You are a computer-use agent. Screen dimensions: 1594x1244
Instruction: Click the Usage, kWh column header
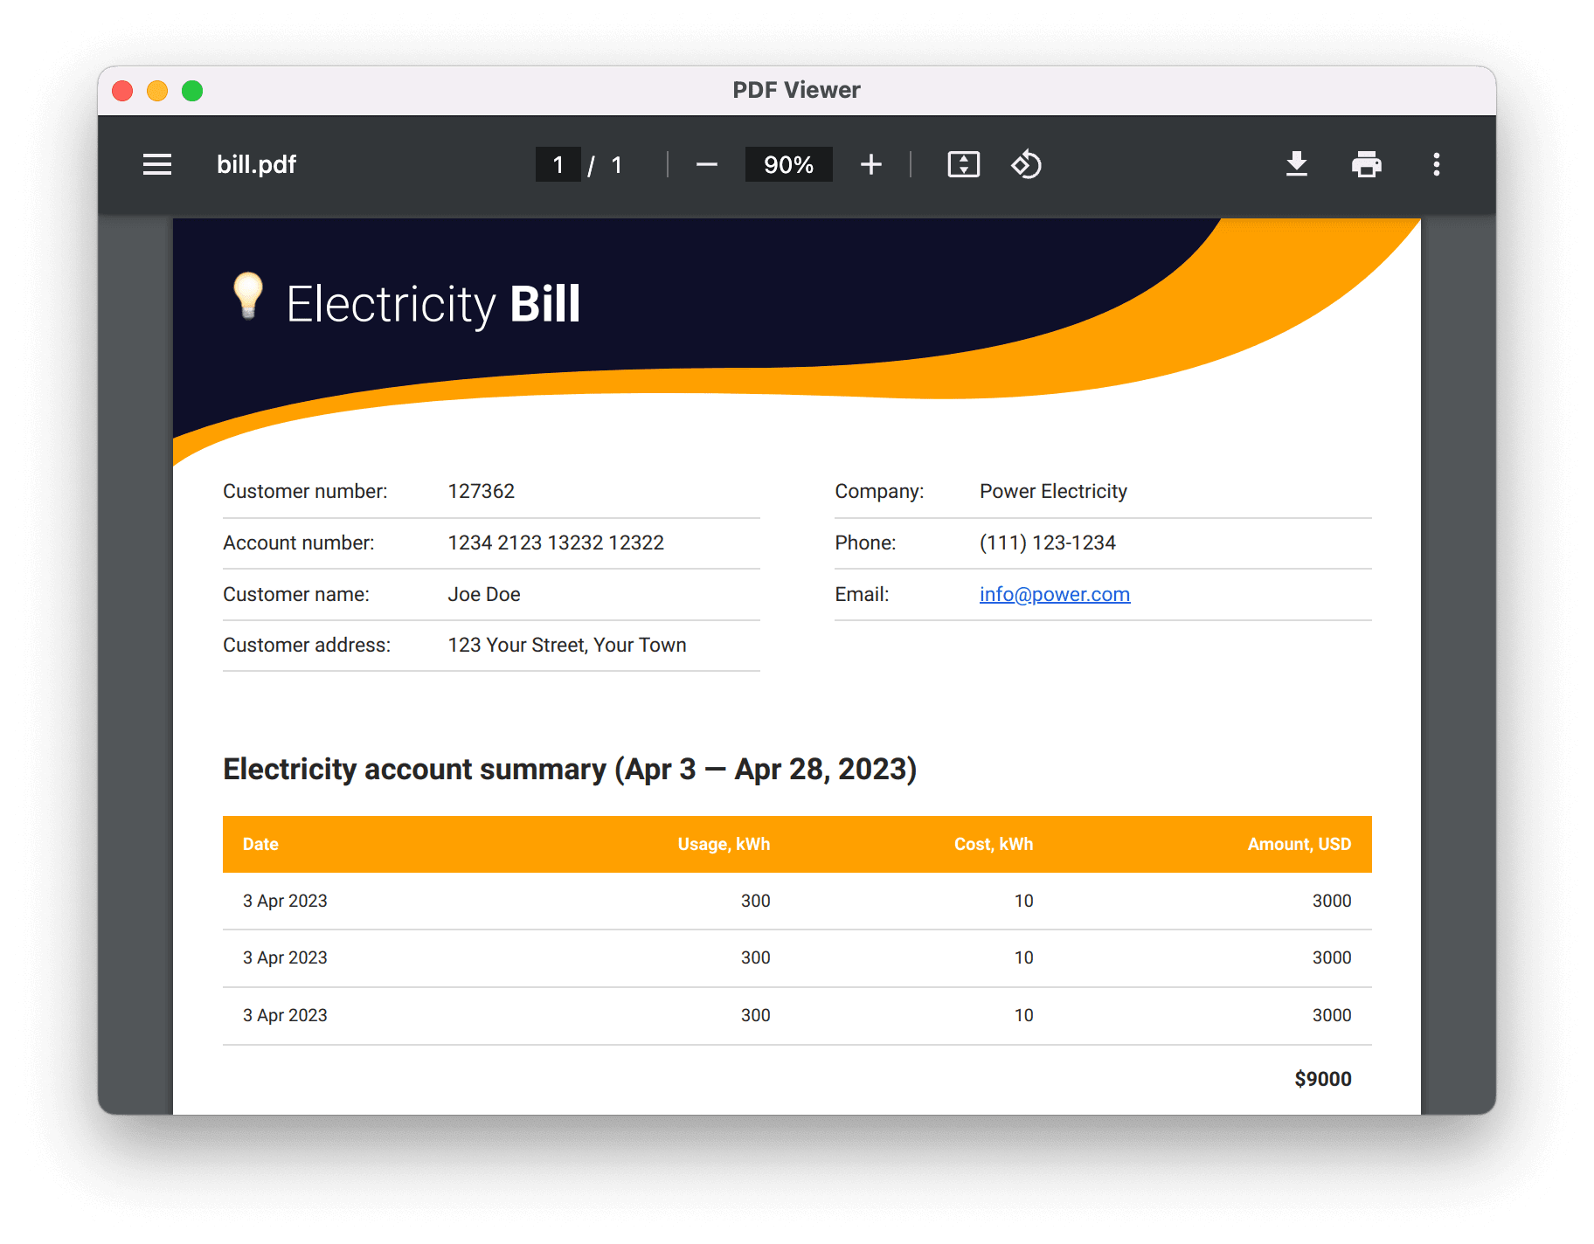tap(724, 844)
